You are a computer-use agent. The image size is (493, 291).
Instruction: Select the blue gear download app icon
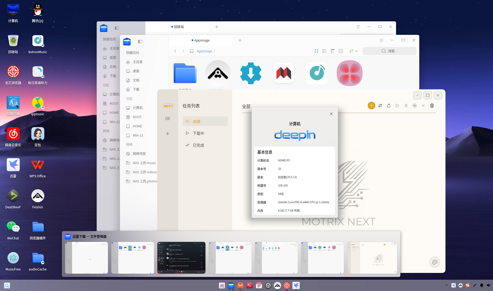(x=251, y=73)
